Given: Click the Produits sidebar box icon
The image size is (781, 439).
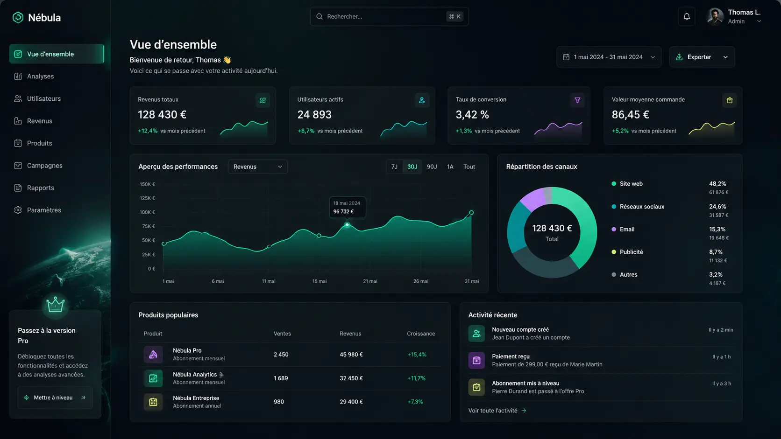Looking at the screenshot, I should click(18, 143).
